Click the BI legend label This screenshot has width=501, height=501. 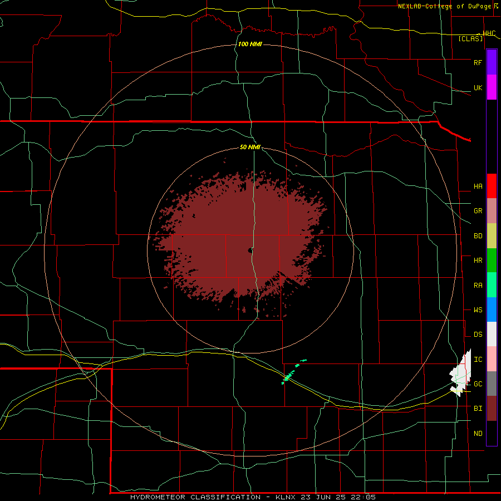tap(478, 409)
